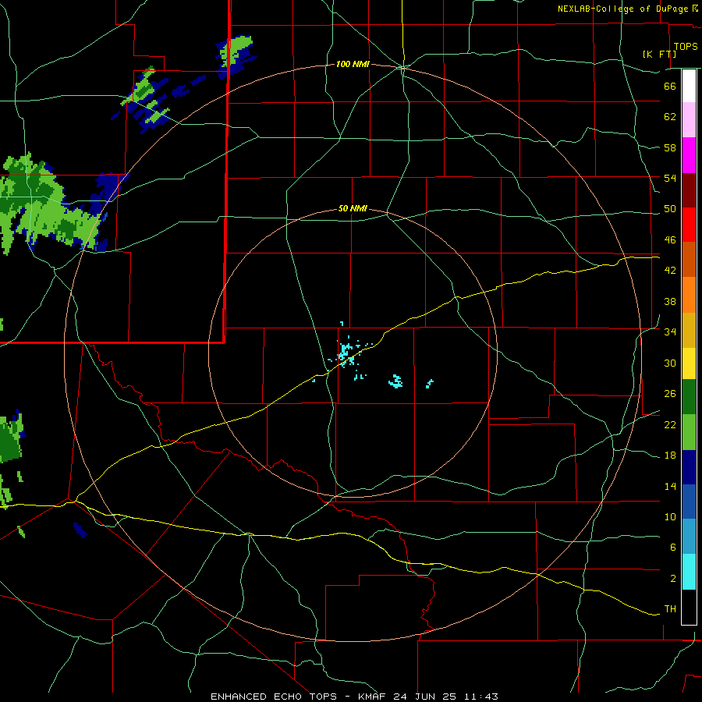Image resolution: width=702 pixels, height=702 pixels.
Task: Click the light pink legend swatch
Action: 689,120
